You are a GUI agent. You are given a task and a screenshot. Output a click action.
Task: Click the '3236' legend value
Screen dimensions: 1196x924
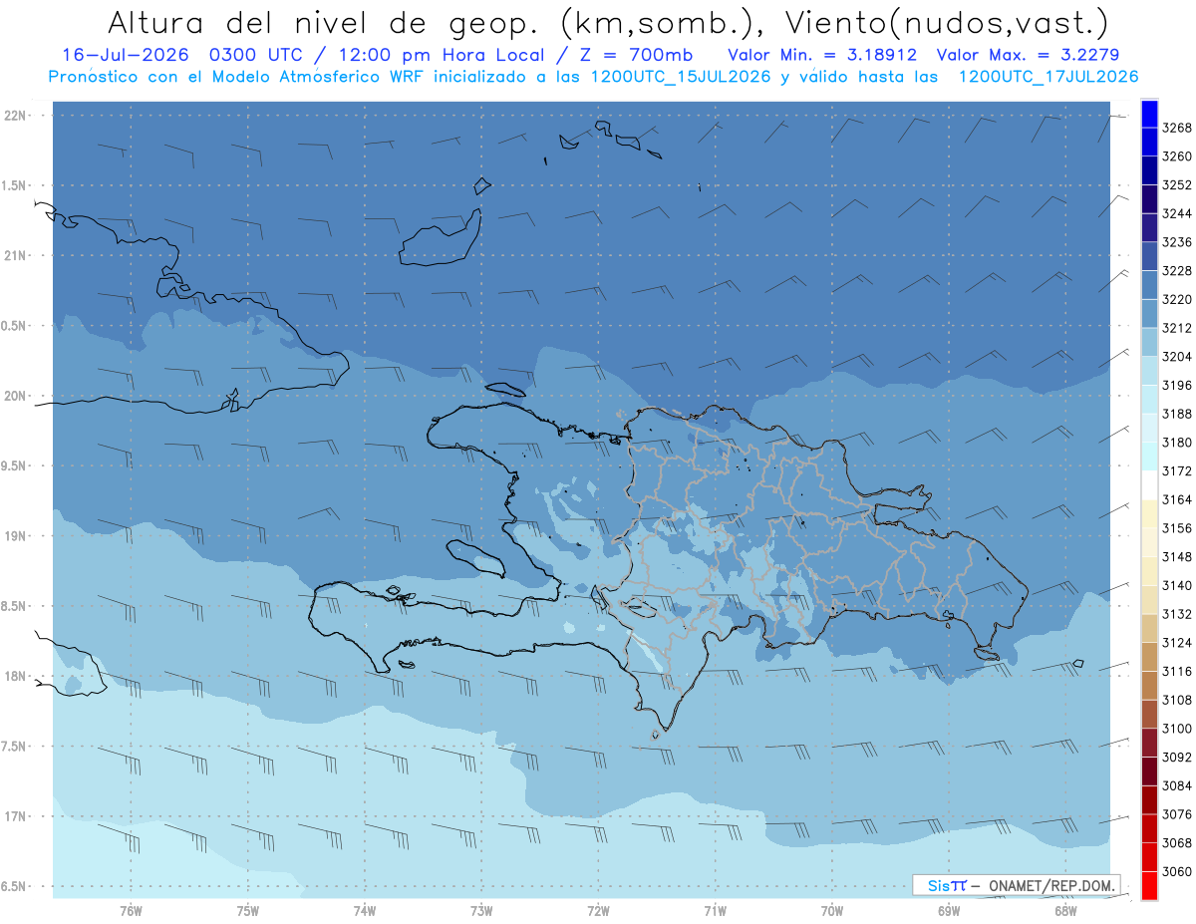(x=1177, y=242)
